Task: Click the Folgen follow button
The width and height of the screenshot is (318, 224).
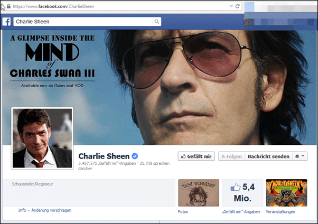Action: 231,156
